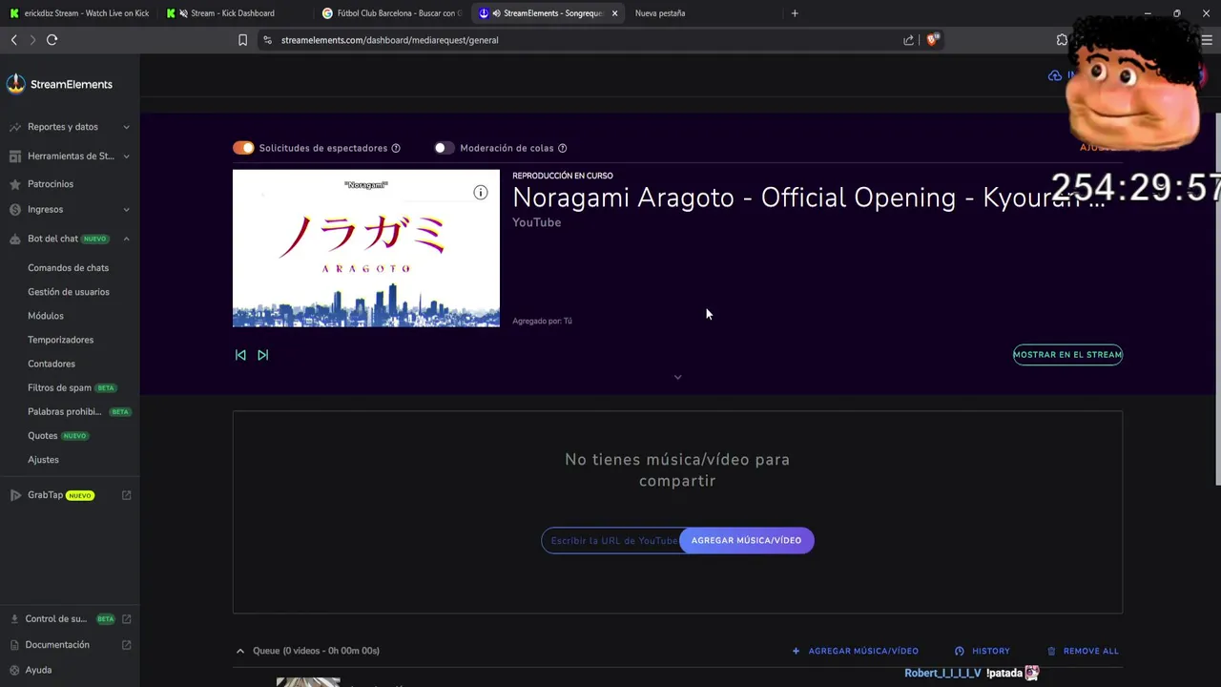
Task: Click the share icon in address bar
Action: (908, 40)
